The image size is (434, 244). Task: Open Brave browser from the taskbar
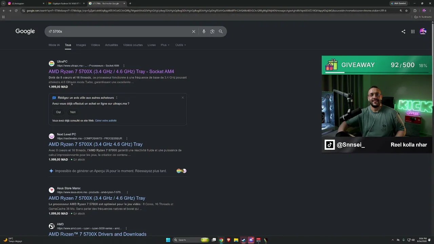click(229, 240)
